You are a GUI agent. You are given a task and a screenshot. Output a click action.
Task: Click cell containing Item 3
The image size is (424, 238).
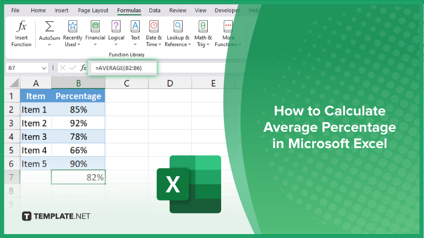36,137
